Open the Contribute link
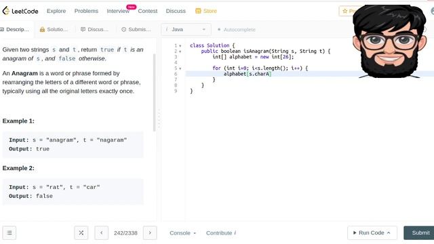The width and height of the screenshot is (434, 244). coord(221,233)
